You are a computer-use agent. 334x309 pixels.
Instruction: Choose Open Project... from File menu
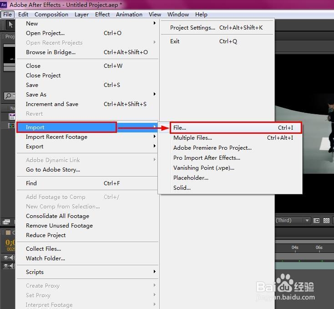(87, 33)
